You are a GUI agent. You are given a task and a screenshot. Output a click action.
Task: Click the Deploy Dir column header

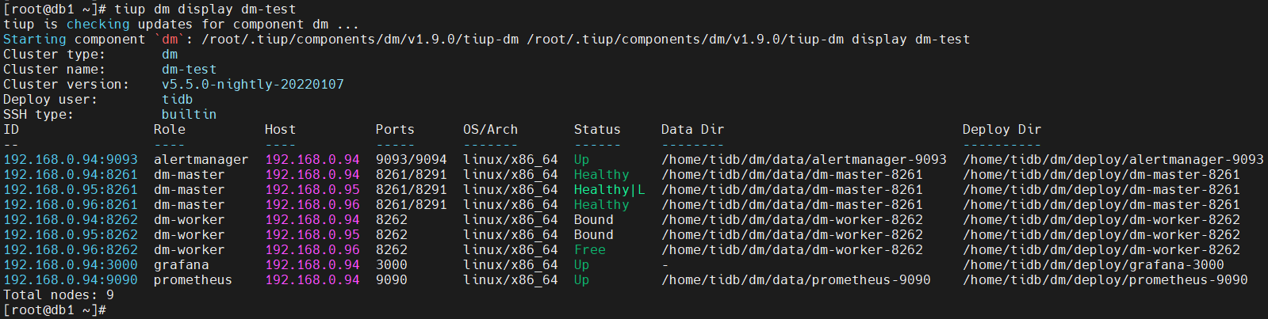click(x=1002, y=130)
